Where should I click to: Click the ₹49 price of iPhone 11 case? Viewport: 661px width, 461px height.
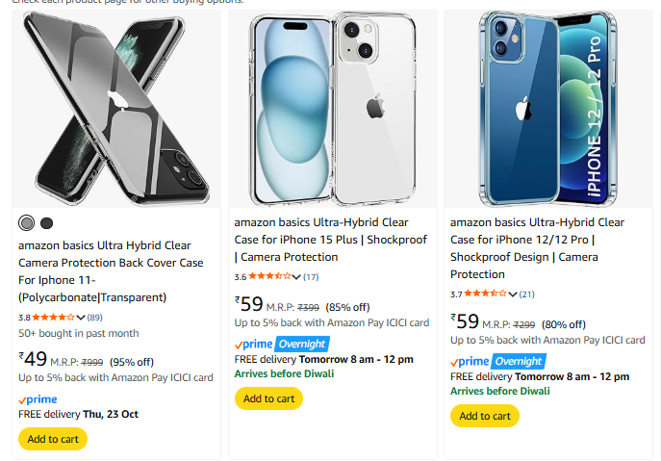(x=34, y=359)
